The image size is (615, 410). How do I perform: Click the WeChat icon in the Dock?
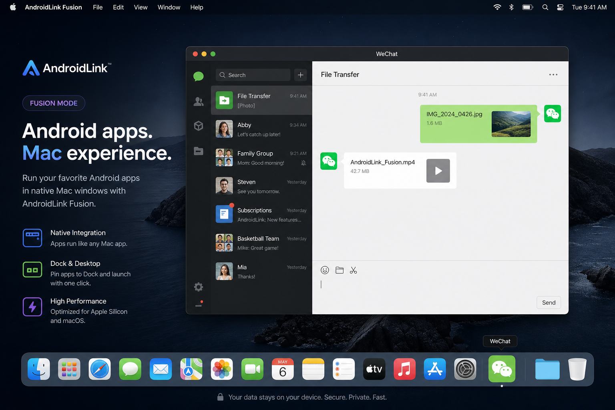coord(502,369)
